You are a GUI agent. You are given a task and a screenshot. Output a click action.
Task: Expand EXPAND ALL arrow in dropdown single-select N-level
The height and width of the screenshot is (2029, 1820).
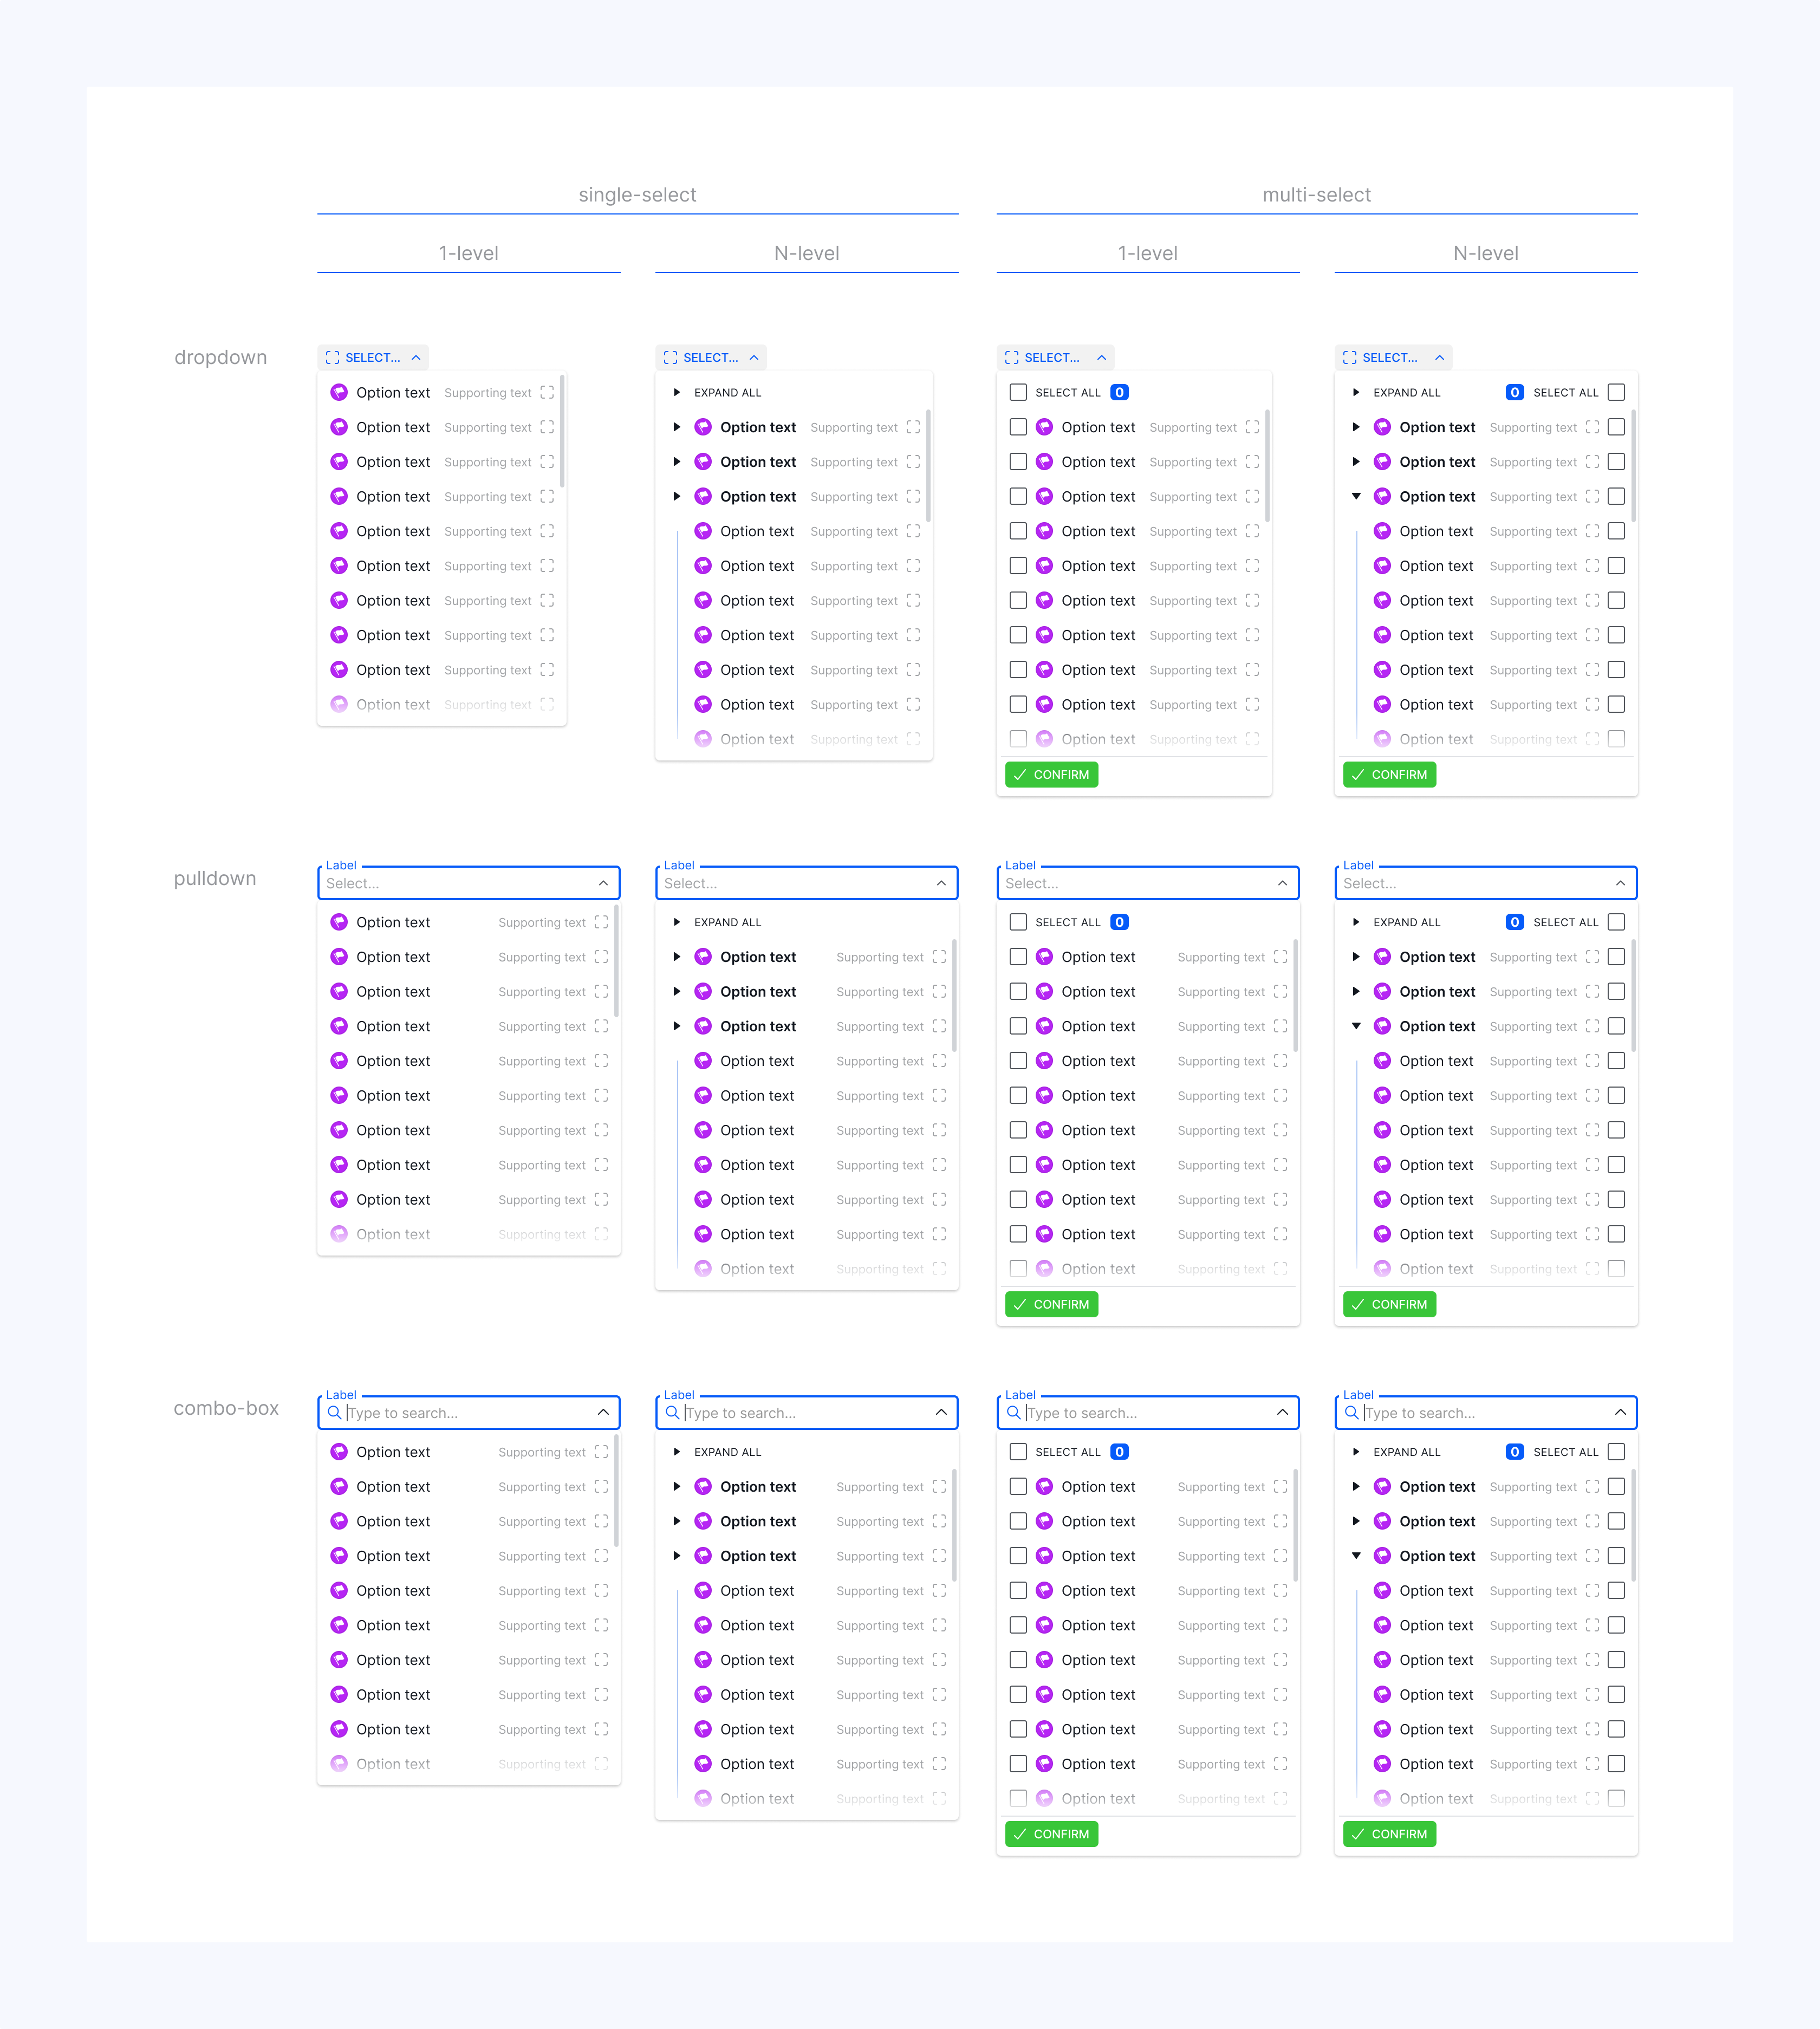[x=677, y=392]
